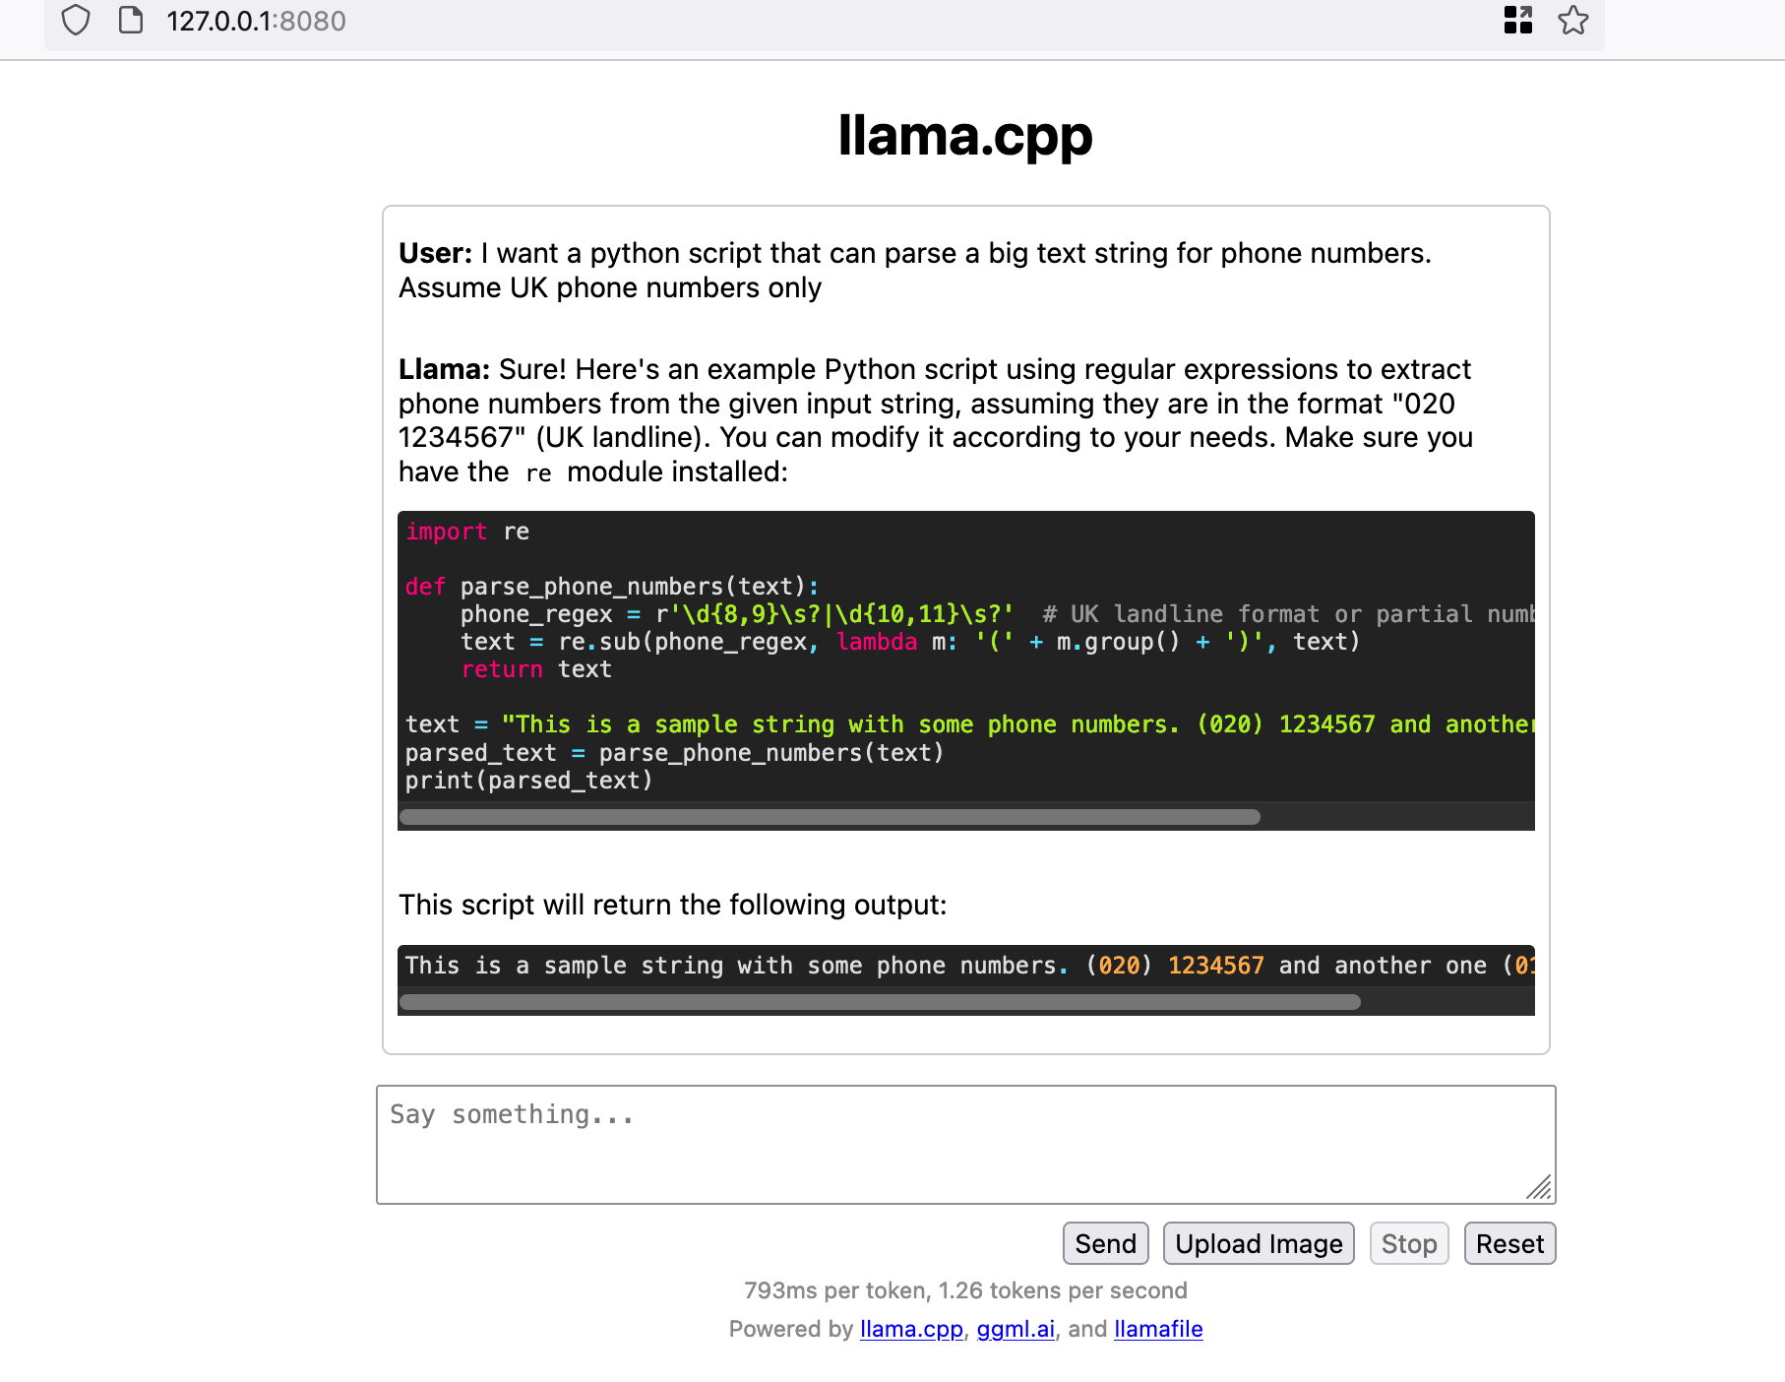Click the 'return text' code line
The width and height of the screenshot is (1785, 1382).
(536, 669)
